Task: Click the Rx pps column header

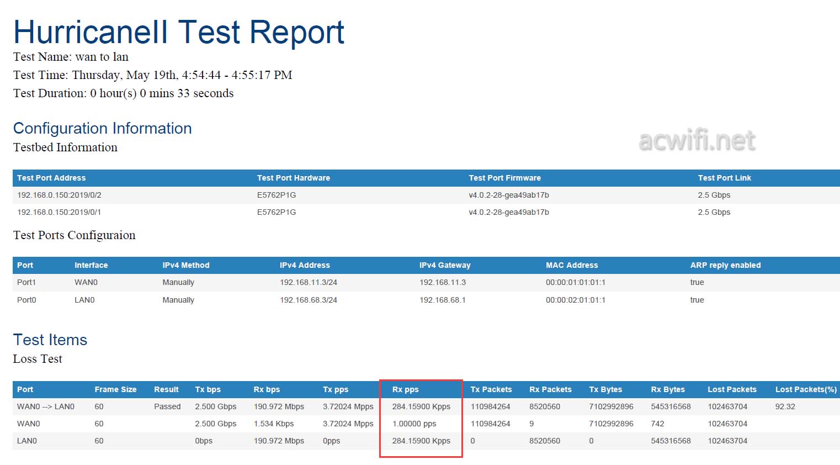Action: coord(406,389)
